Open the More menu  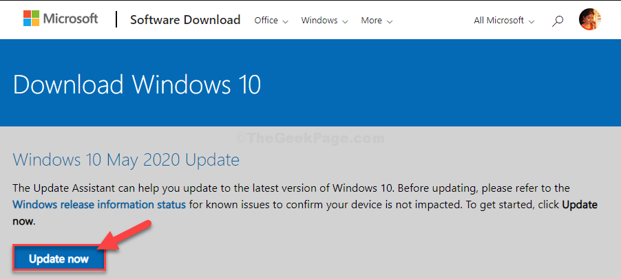click(x=377, y=21)
